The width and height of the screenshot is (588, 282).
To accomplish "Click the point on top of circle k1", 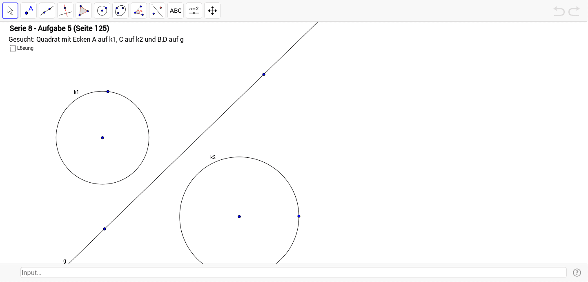I will coord(108,92).
